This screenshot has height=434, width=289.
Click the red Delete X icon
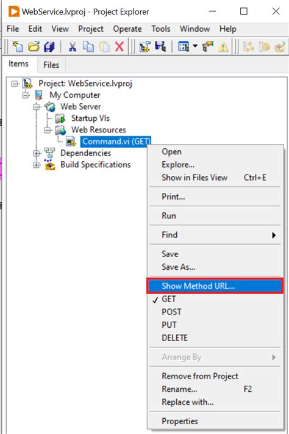pos(119,46)
